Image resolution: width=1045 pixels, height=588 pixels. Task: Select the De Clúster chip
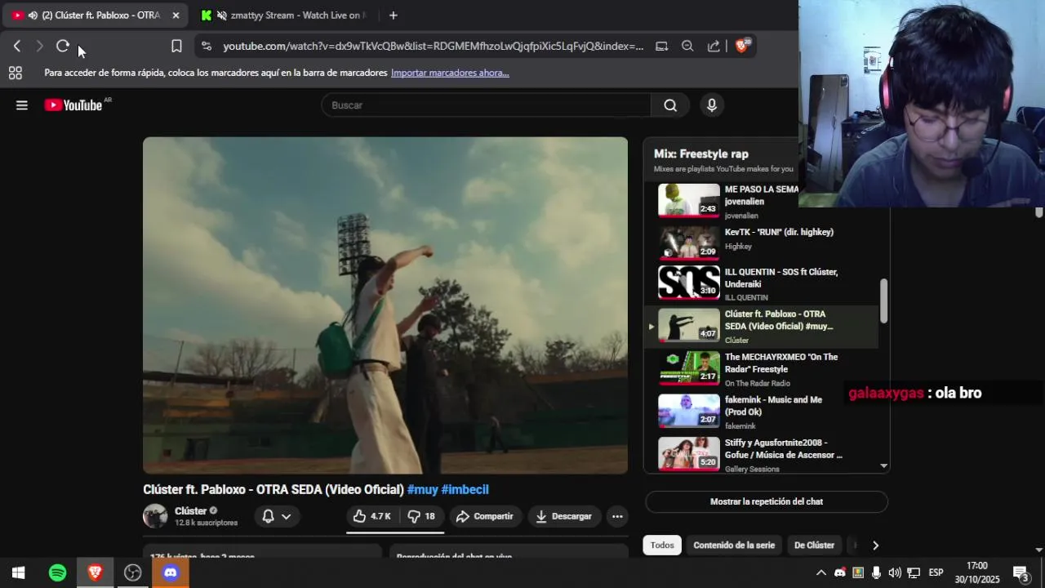point(814,545)
